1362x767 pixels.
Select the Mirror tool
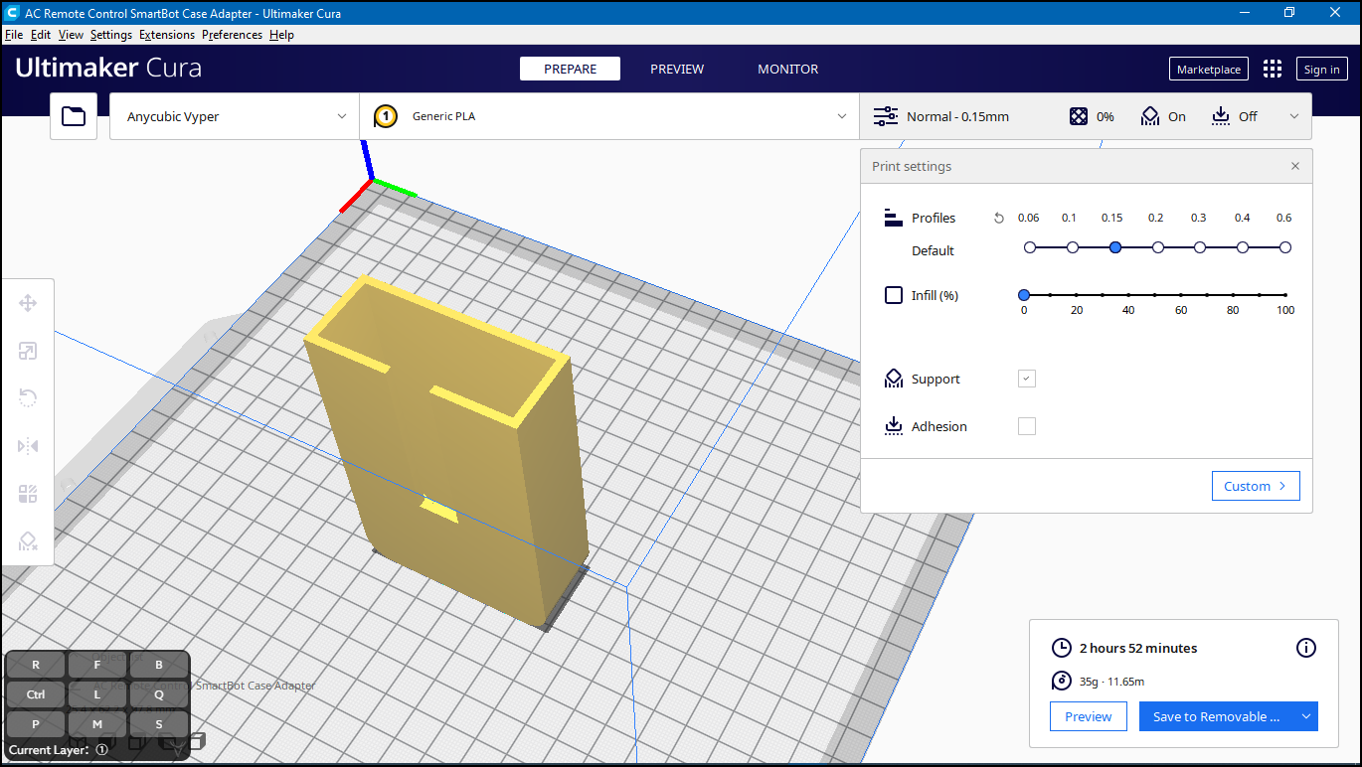[28, 446]
